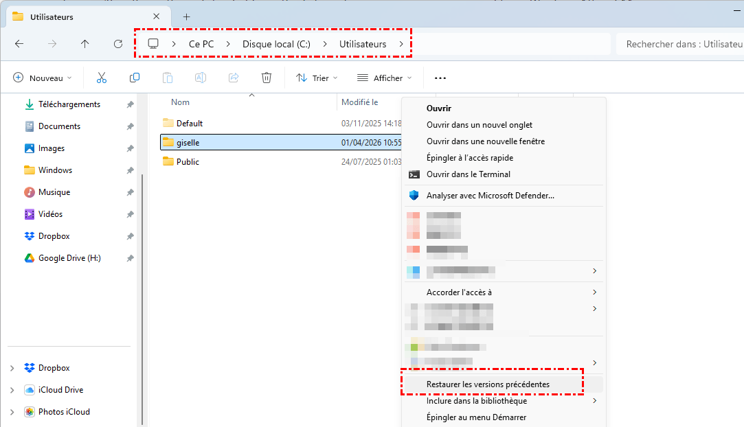Click the Cut scissors icon
Viewport: 744px width, 427px height.
pos(102,78)
